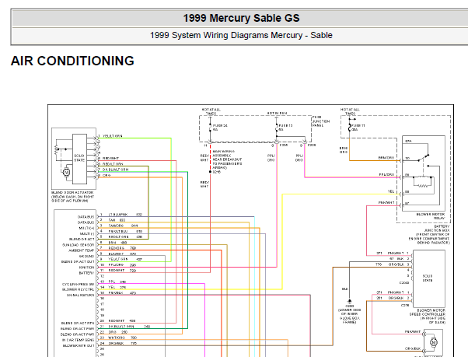Click the "ORG" label at actuator pin 8
The height and width of the screenshot is (357, 468).
pyautogui.click(x=107, y=176)
